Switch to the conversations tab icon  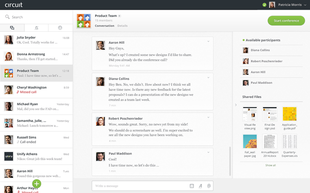click(x=12, y=28)
